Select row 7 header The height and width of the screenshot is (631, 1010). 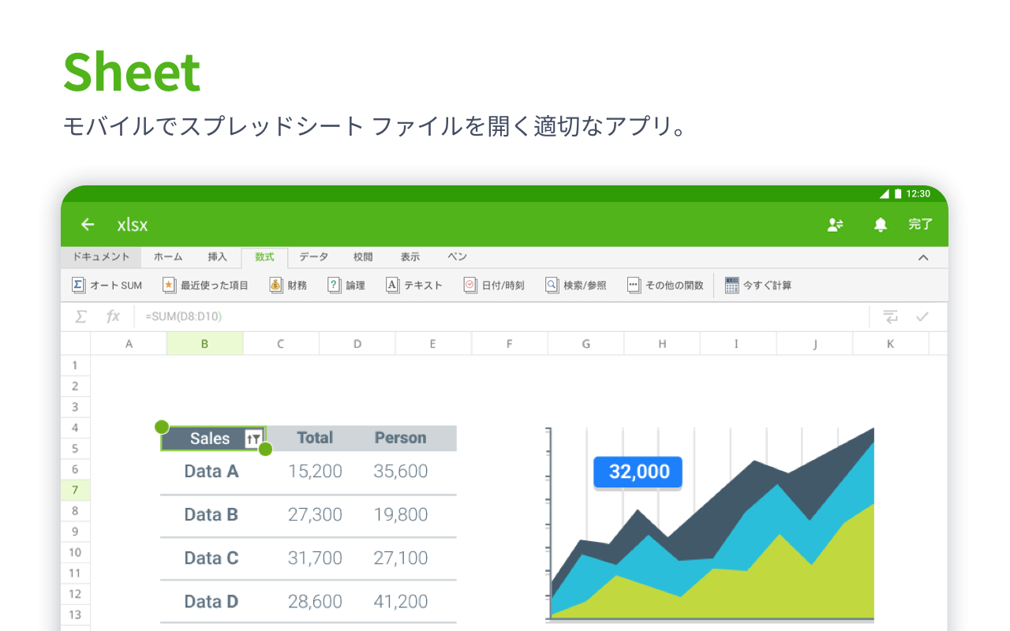click(76, 490)
